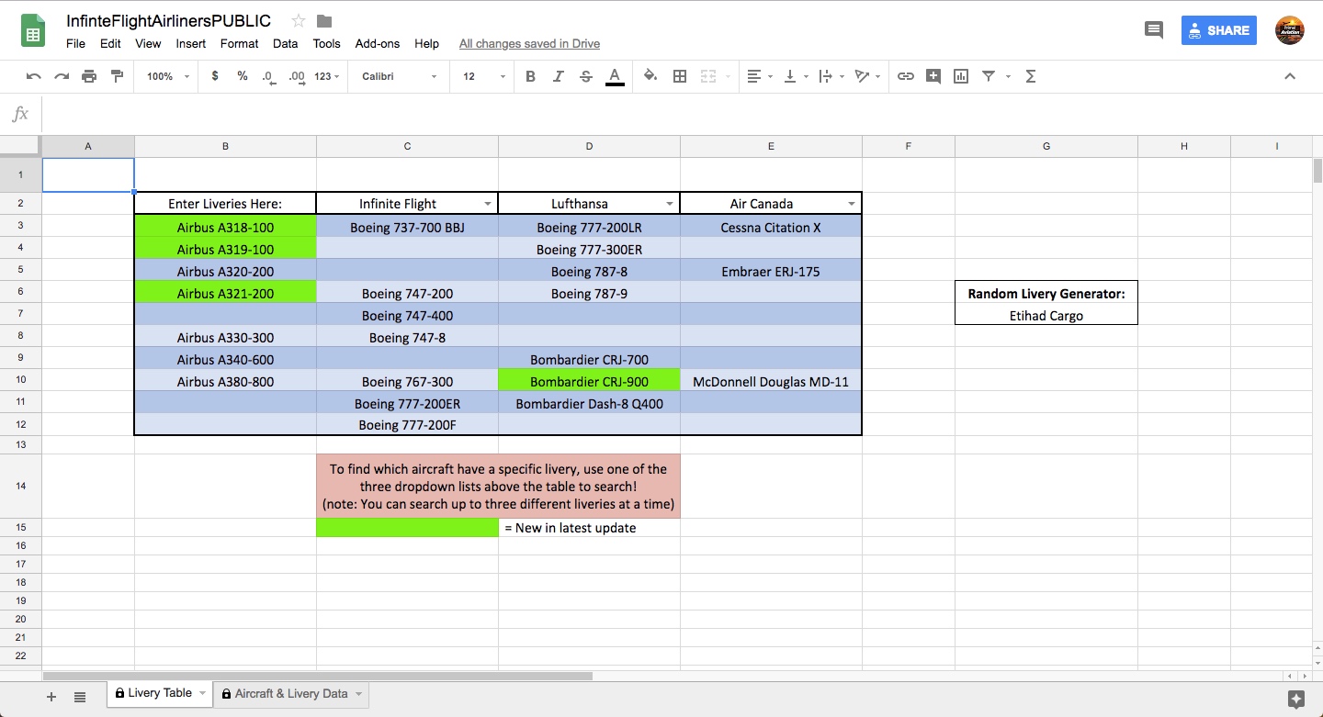This screenshot has width=1323, height=717.
Task: Open the vertical align dropdown
Action: click(796, 76)
